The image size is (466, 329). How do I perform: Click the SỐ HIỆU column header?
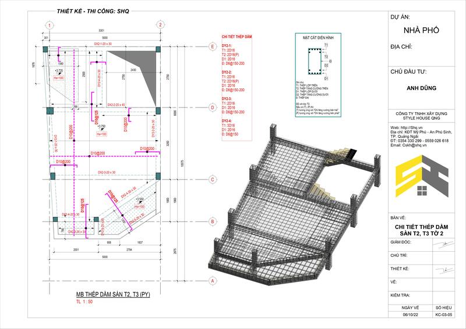444,307
